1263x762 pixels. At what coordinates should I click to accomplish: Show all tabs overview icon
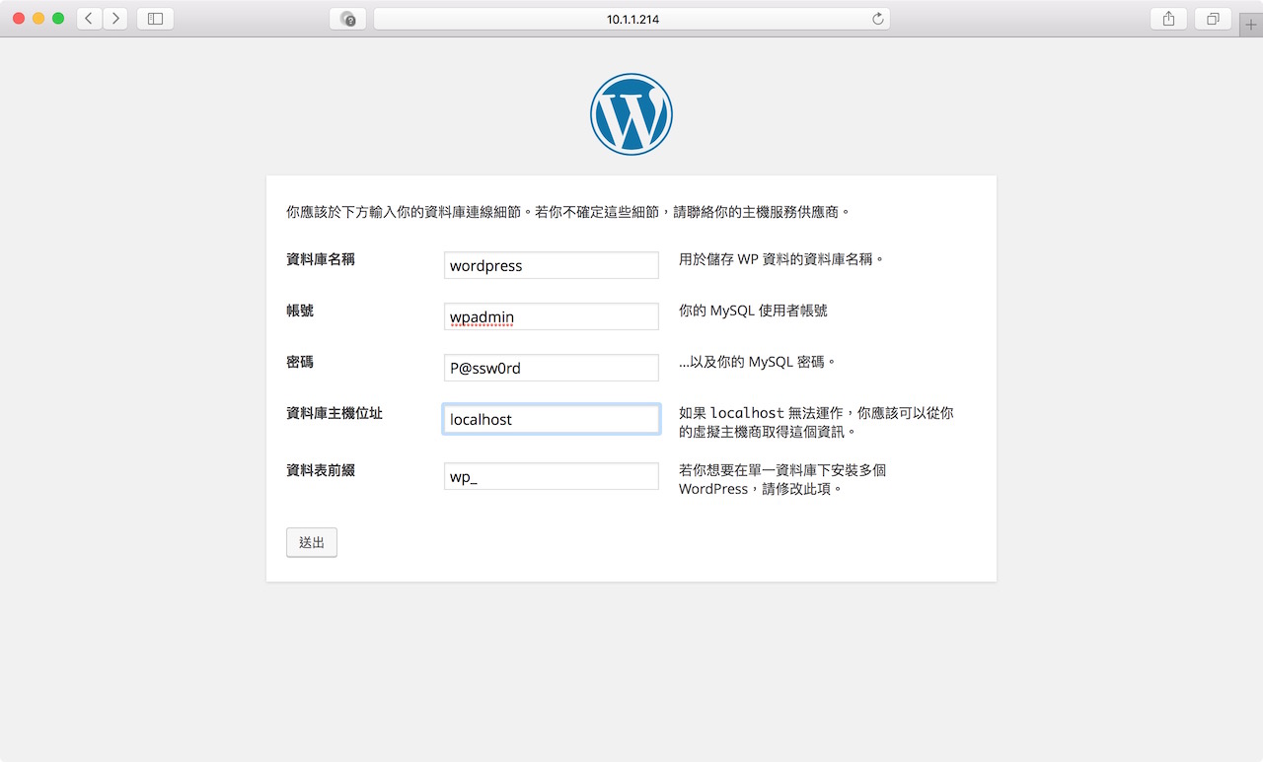pyautogui.click(x=1213, y=19)
